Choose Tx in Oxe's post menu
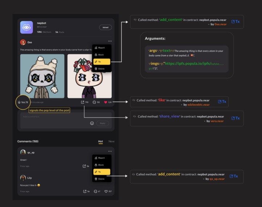 [x=101, y=62]
